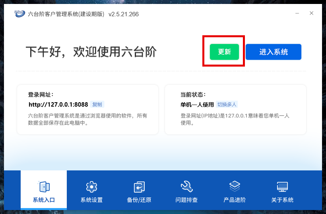
Task: Click the version text v2.5.21.266
Action: point(124,14)
